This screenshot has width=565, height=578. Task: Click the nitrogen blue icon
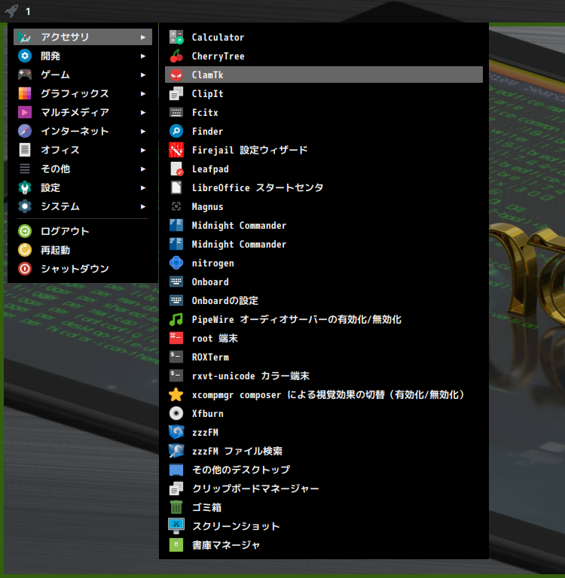(176, 263)
